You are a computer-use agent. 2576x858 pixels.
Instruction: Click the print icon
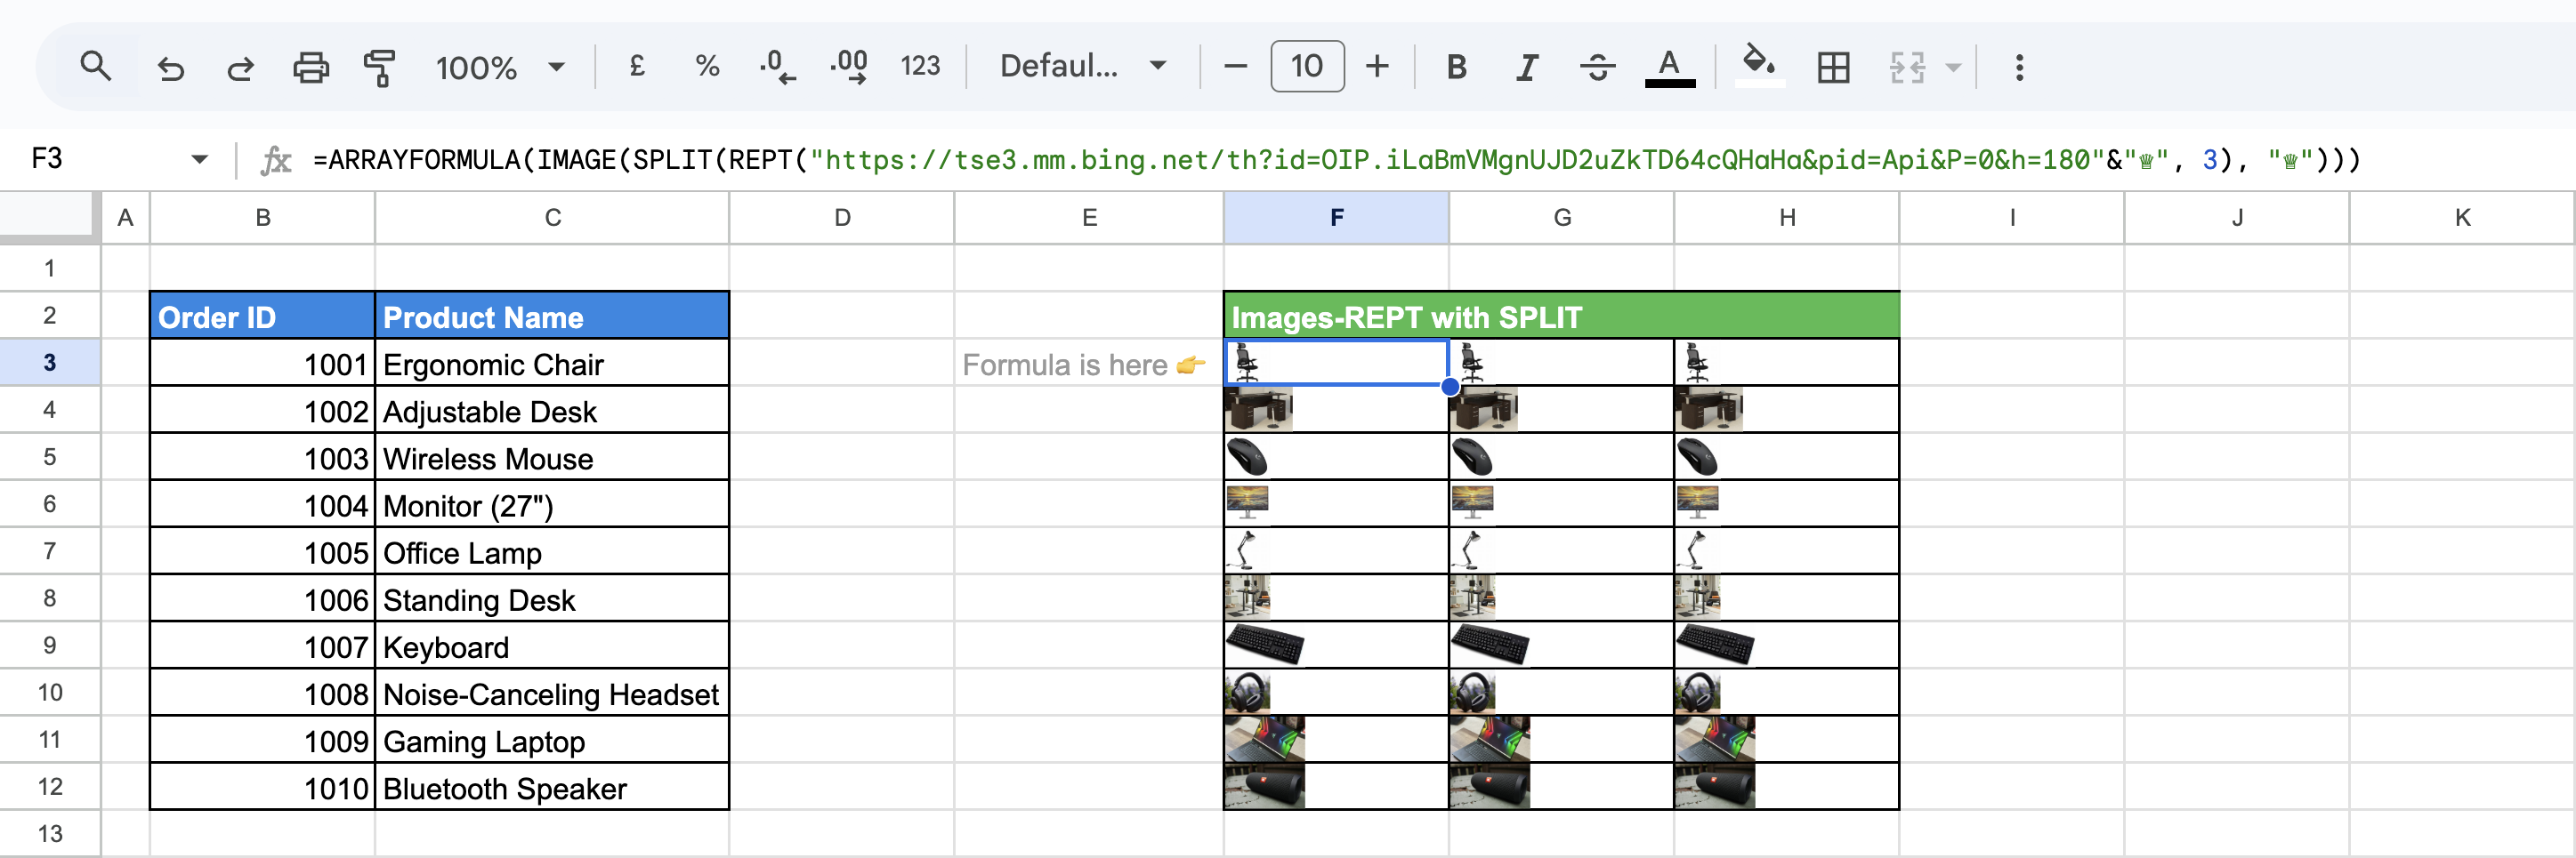tap(310, 67)
